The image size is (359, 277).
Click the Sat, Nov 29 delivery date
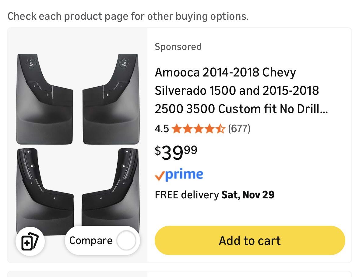tap(248, 194)
